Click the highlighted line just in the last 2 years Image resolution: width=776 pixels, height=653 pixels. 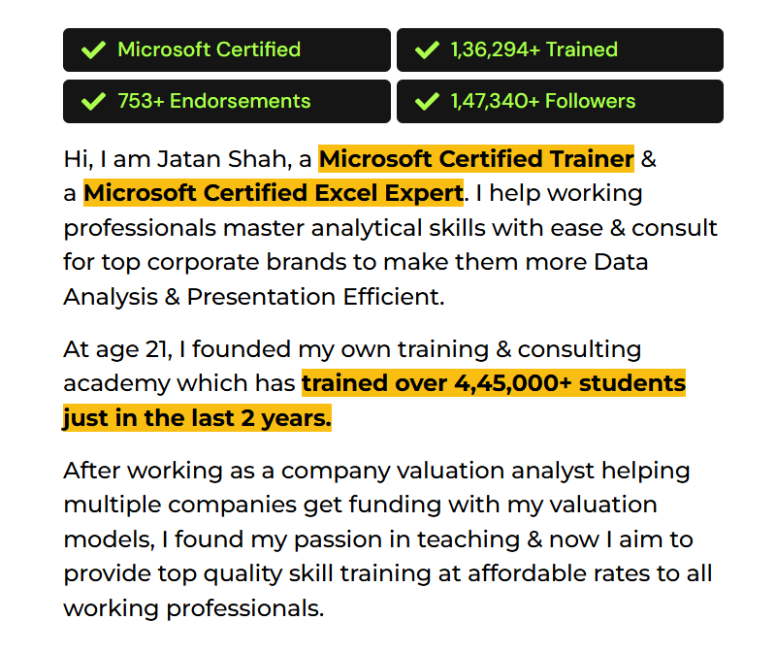(197, 418)
